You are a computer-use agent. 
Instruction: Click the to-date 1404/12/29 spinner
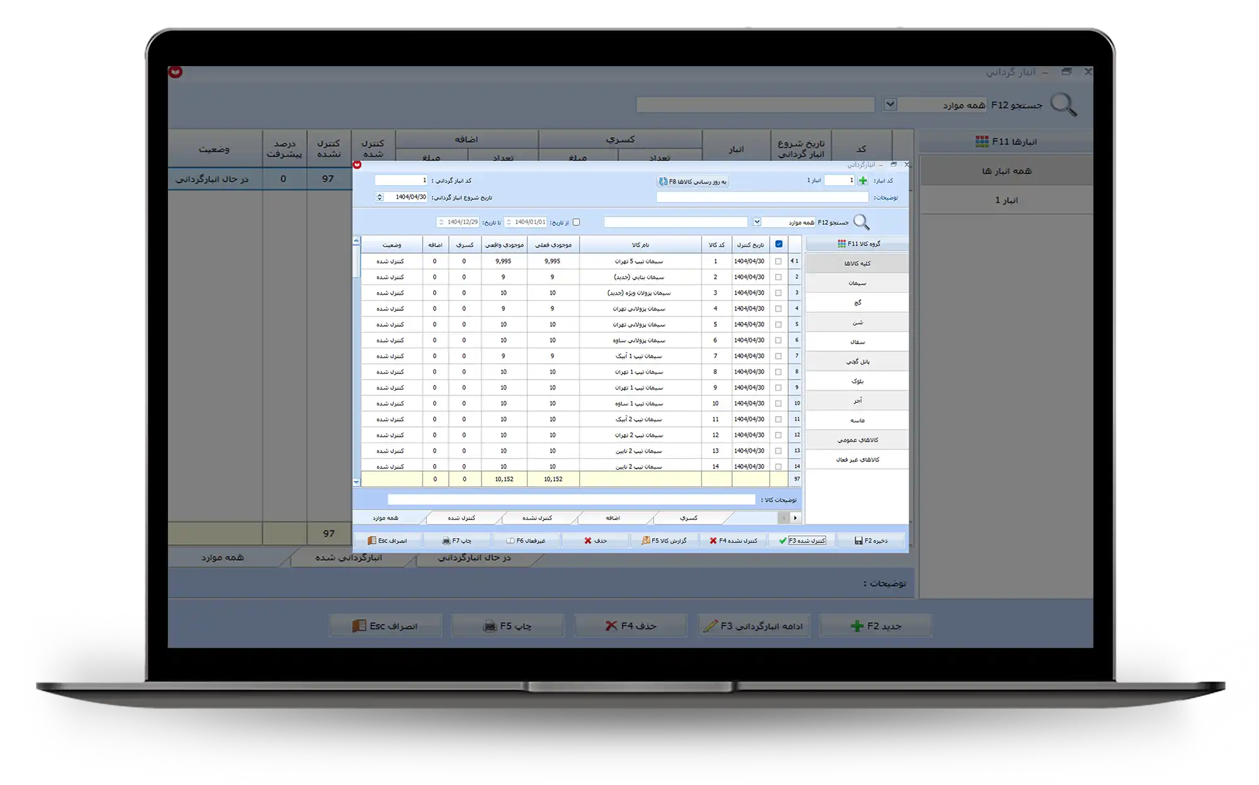pyautogui.click(x=441, y=222)
